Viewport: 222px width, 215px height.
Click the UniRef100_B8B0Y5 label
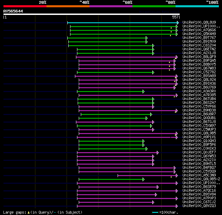click(x=199, y=65)
